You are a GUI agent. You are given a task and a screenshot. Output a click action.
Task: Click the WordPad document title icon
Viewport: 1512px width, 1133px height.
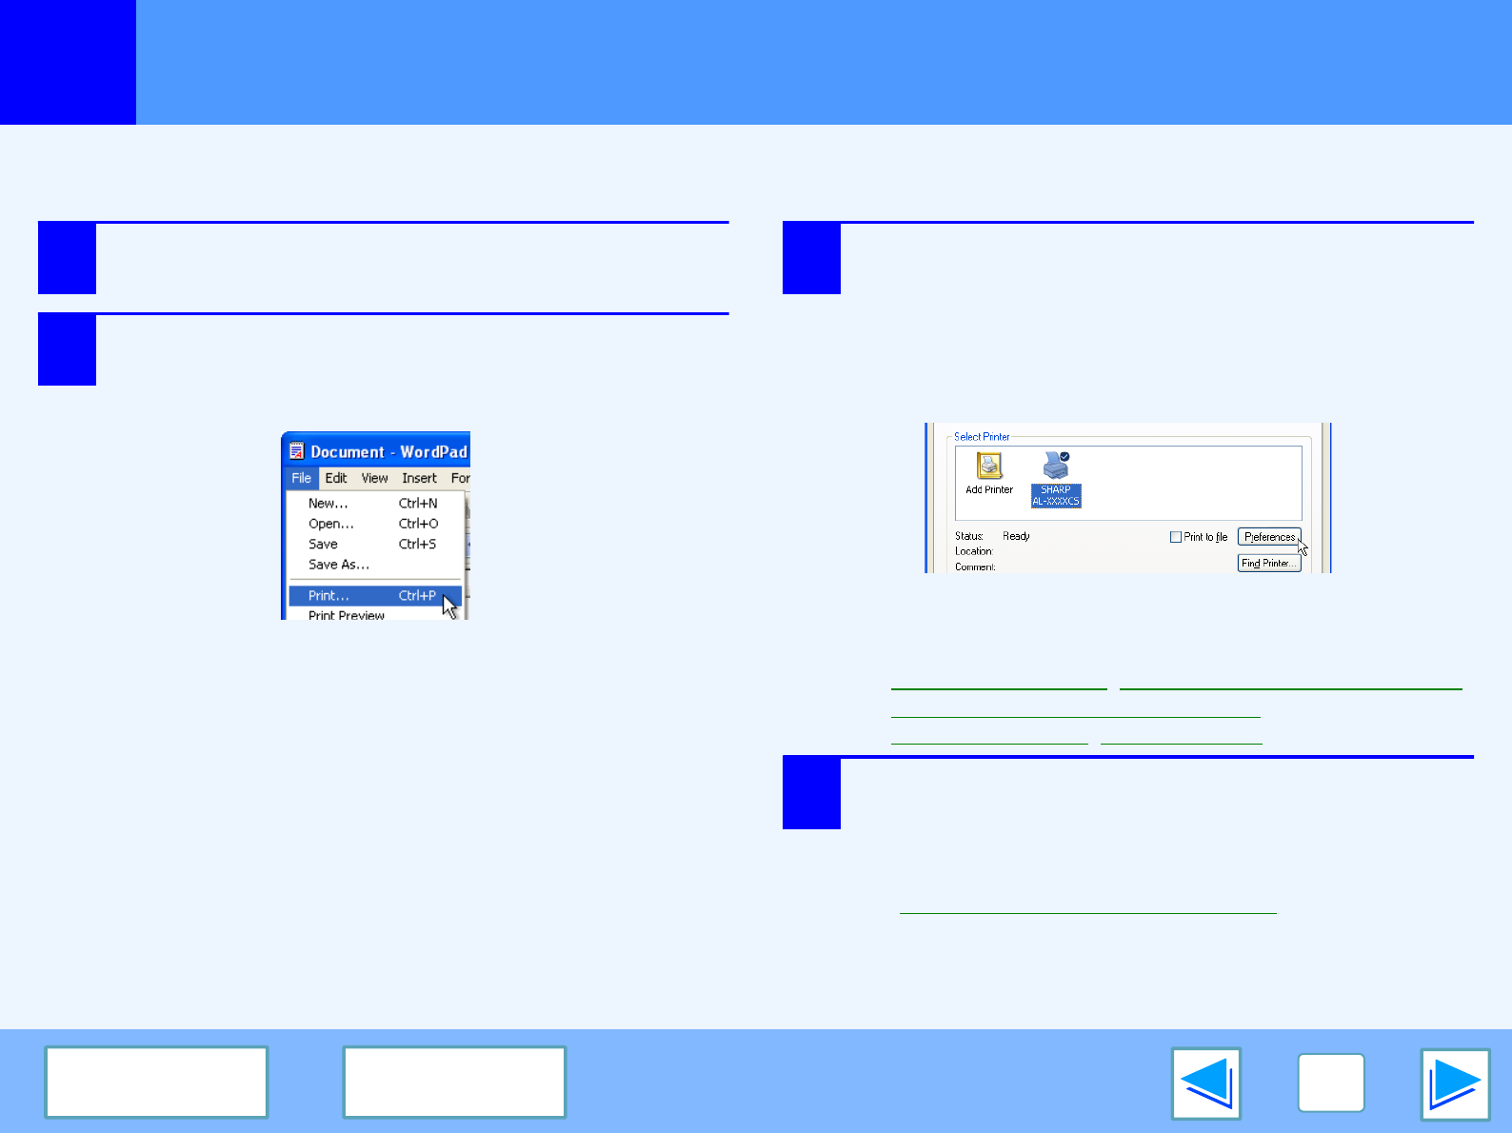[297, 452]
